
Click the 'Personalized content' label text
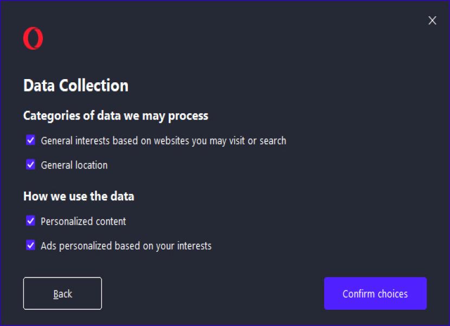83,221
